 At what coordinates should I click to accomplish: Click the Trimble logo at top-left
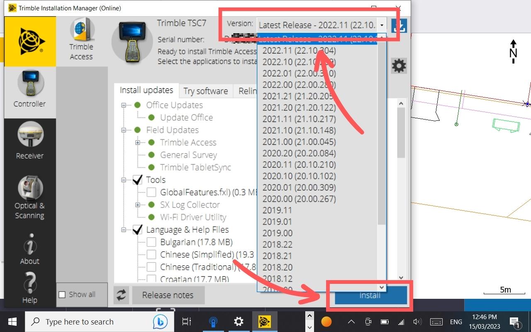coord(30,41)
